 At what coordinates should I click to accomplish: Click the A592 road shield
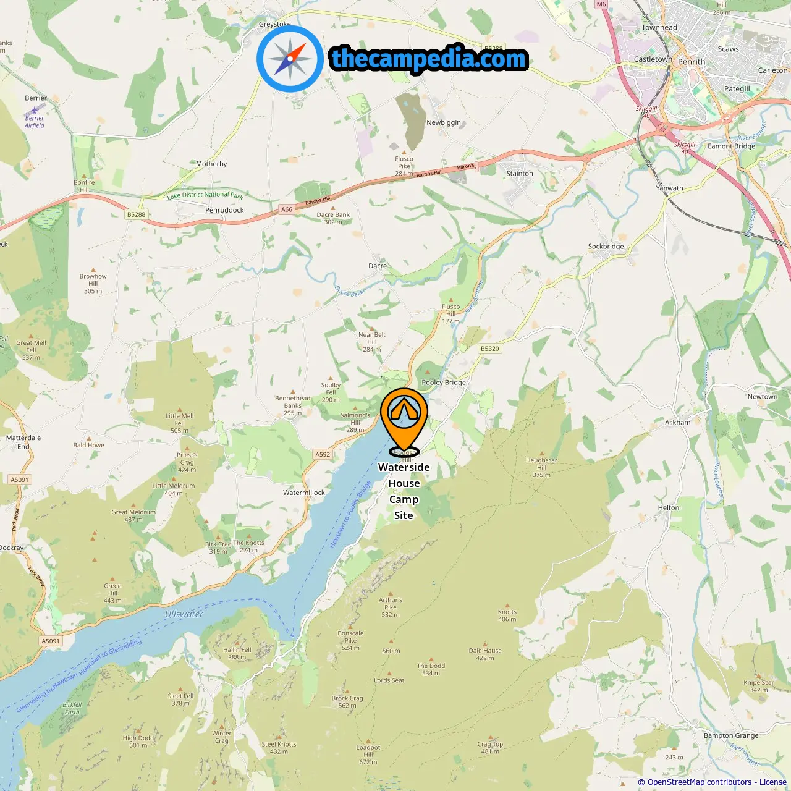tap(323, 454)
